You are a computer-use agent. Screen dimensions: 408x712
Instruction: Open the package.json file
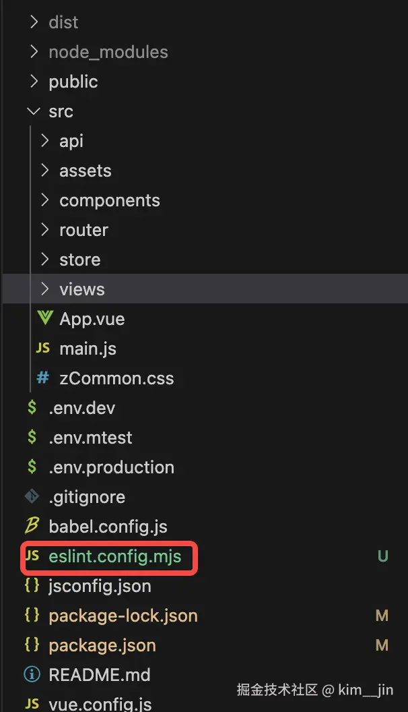pyautogui.click(x=102, y=645)
